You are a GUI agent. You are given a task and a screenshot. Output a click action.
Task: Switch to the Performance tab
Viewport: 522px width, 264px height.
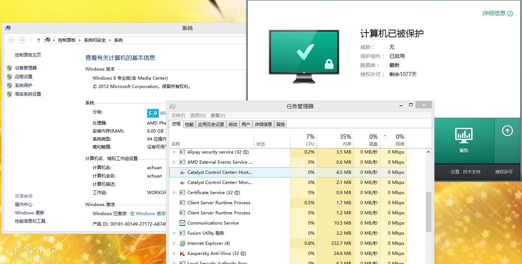[189, 124]
